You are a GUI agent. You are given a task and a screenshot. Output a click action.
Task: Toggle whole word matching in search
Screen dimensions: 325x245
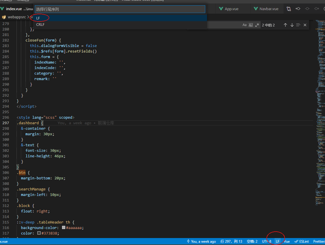[250, 25]
